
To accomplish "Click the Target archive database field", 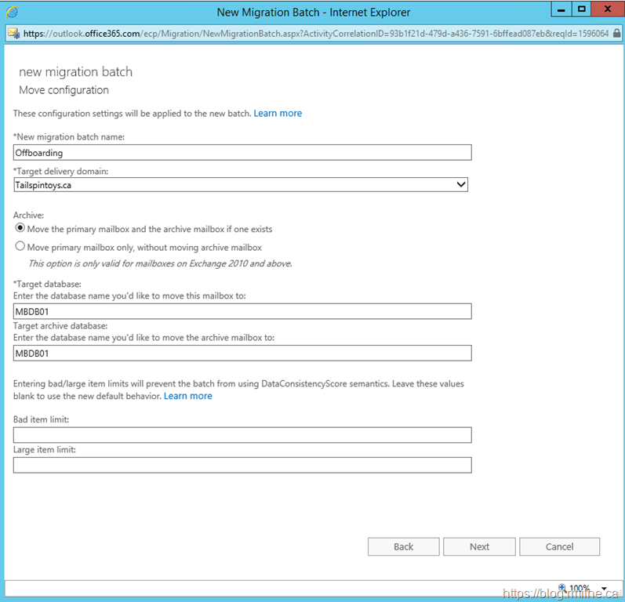I will pos(242,354).
